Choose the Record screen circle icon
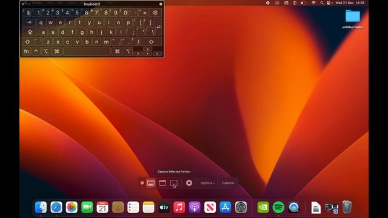This screenshot has height=218, width=388. point(189,183)
